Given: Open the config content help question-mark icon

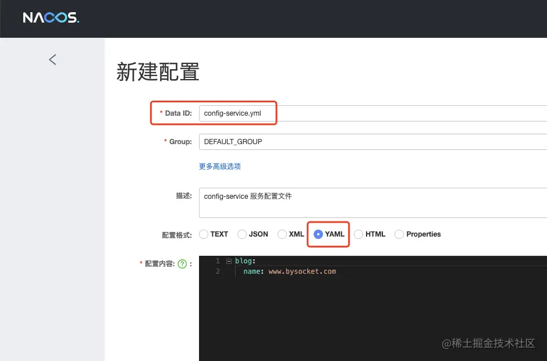Looking at the screenshot, I should [x=182, y=264].
